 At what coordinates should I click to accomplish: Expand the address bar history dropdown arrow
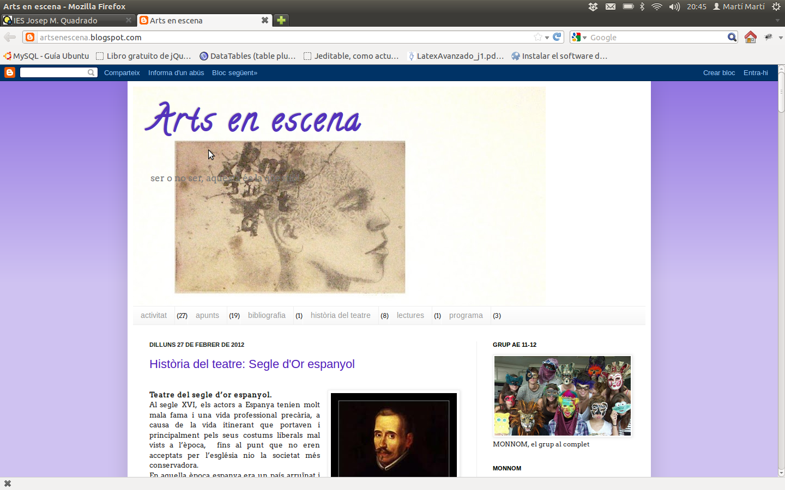tap(547, 38)
